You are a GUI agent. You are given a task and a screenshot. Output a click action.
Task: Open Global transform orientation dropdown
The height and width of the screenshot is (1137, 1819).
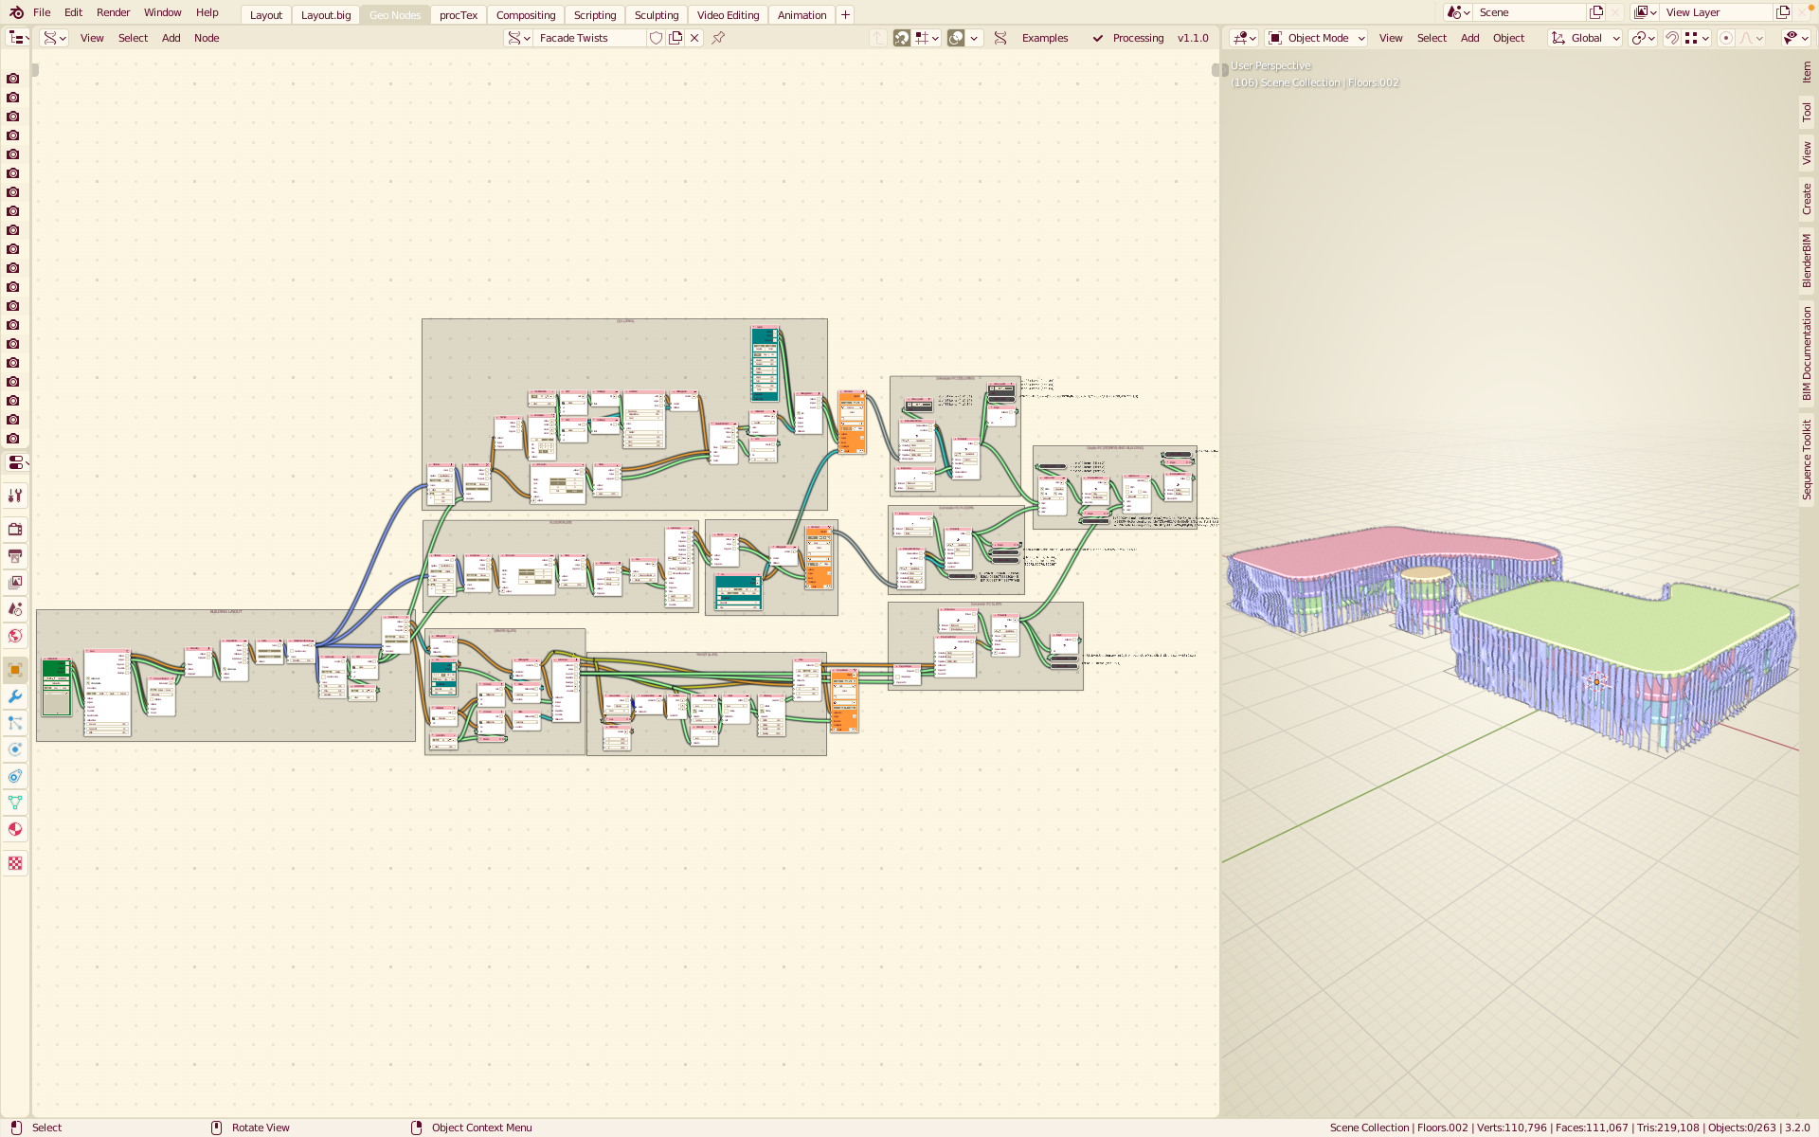coord(1585,38)
